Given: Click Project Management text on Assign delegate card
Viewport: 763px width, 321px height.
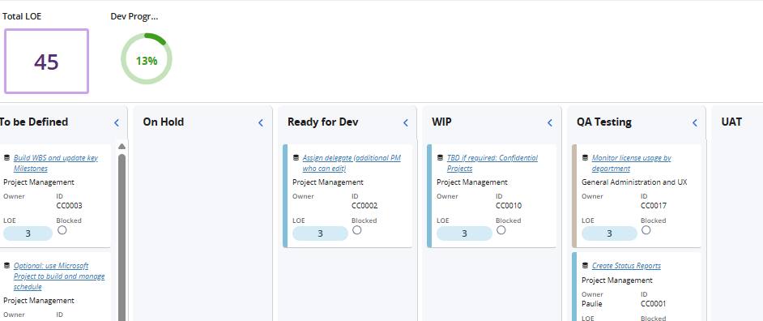Looking at the screenshot, I should (328, 182).
